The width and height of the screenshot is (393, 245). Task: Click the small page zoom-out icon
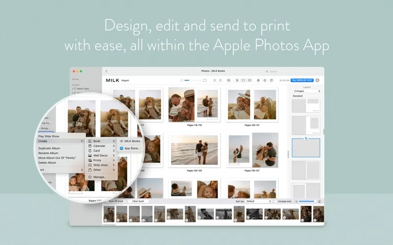tap(182, 80)
